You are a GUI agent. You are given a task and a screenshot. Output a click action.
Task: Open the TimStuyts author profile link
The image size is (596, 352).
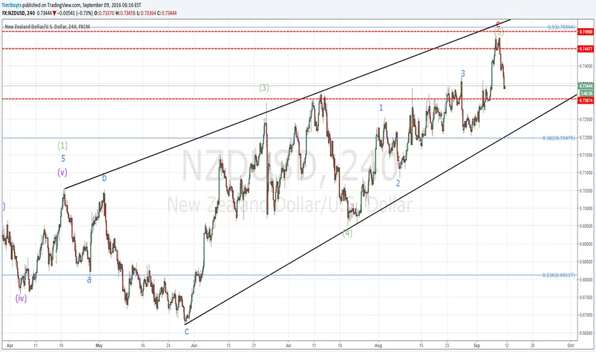[12, 5]
